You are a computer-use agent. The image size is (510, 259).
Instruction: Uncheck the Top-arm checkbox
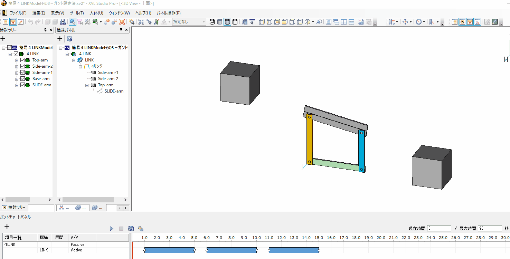[23, 60]
